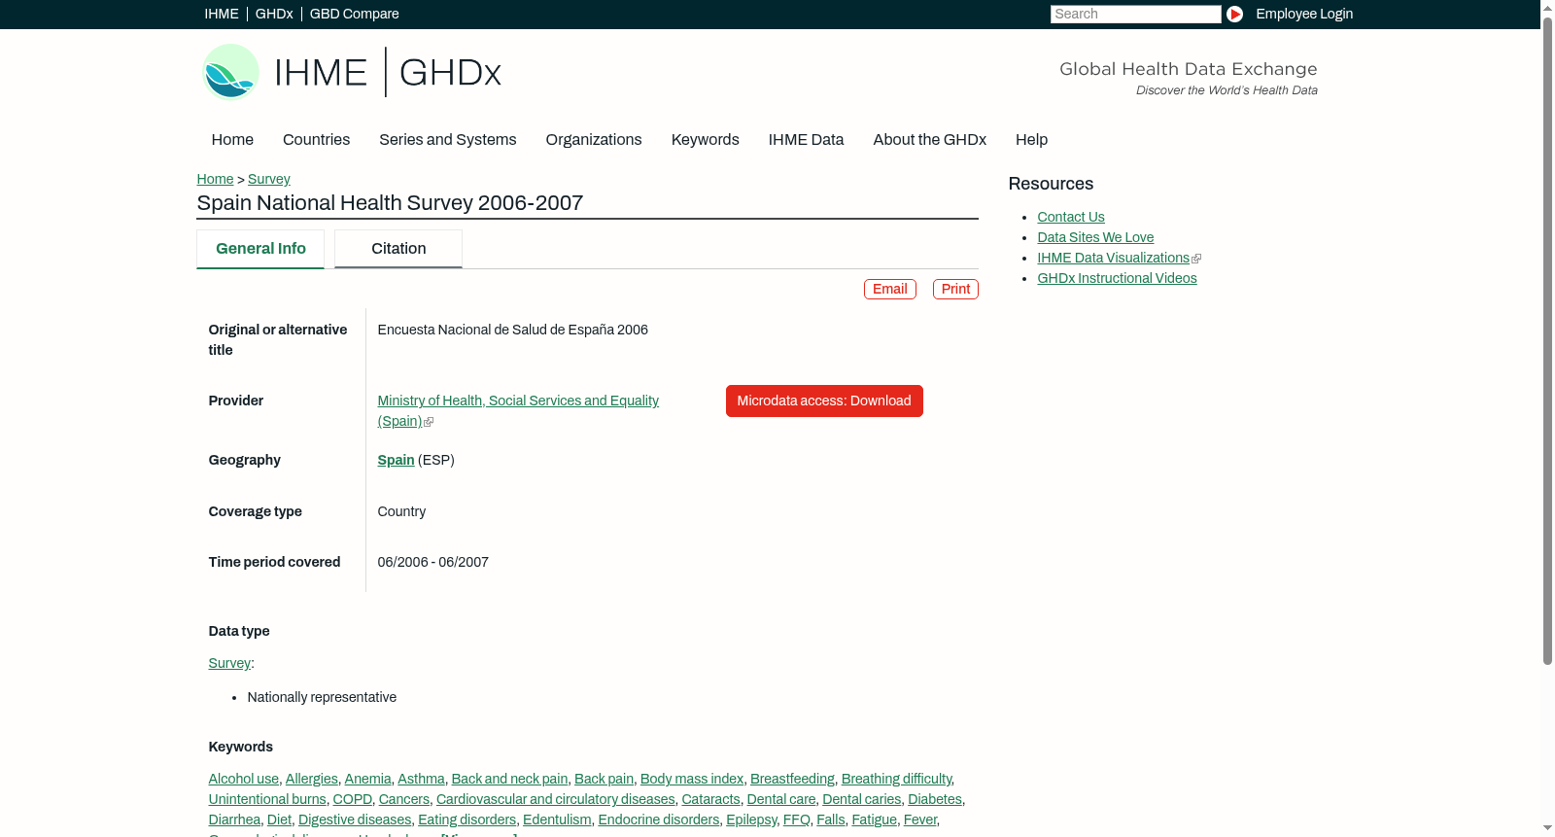Open Unintentional burns keyword
Screen dimensions: 1555x837
[267, 799]
